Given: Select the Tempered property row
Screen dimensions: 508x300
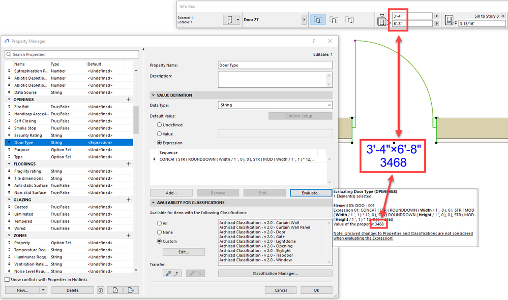Looking at the screenshot, I should point(69,221).
